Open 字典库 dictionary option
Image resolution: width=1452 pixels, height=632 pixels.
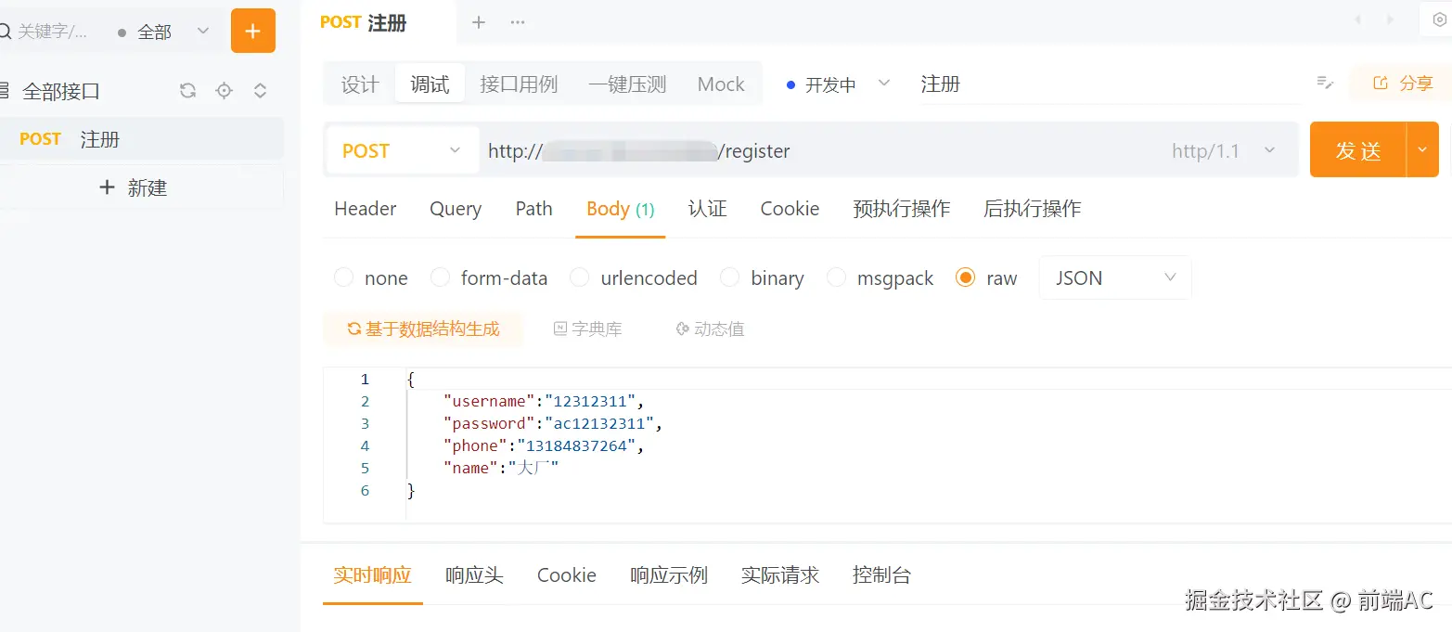(x=587, y=329)
